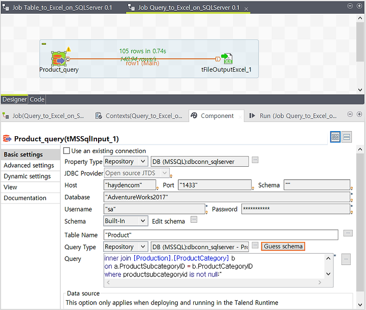Select the Documentation section
The height and width of the screenshot is (310, 366).
click(30, 198)
